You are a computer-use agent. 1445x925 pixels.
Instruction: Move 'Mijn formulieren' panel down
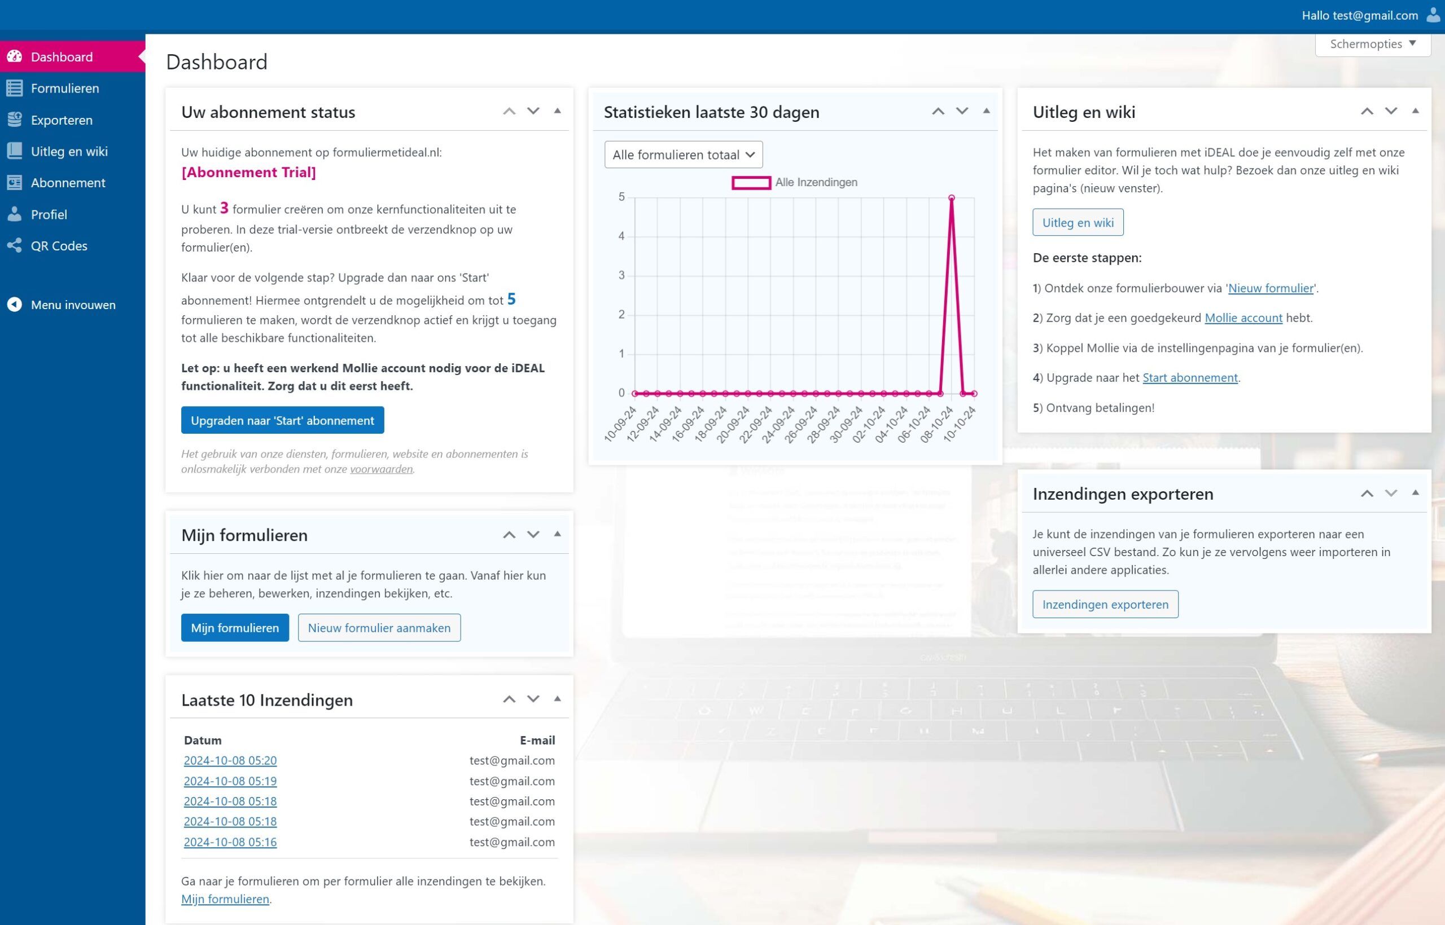tap(533, 535)
